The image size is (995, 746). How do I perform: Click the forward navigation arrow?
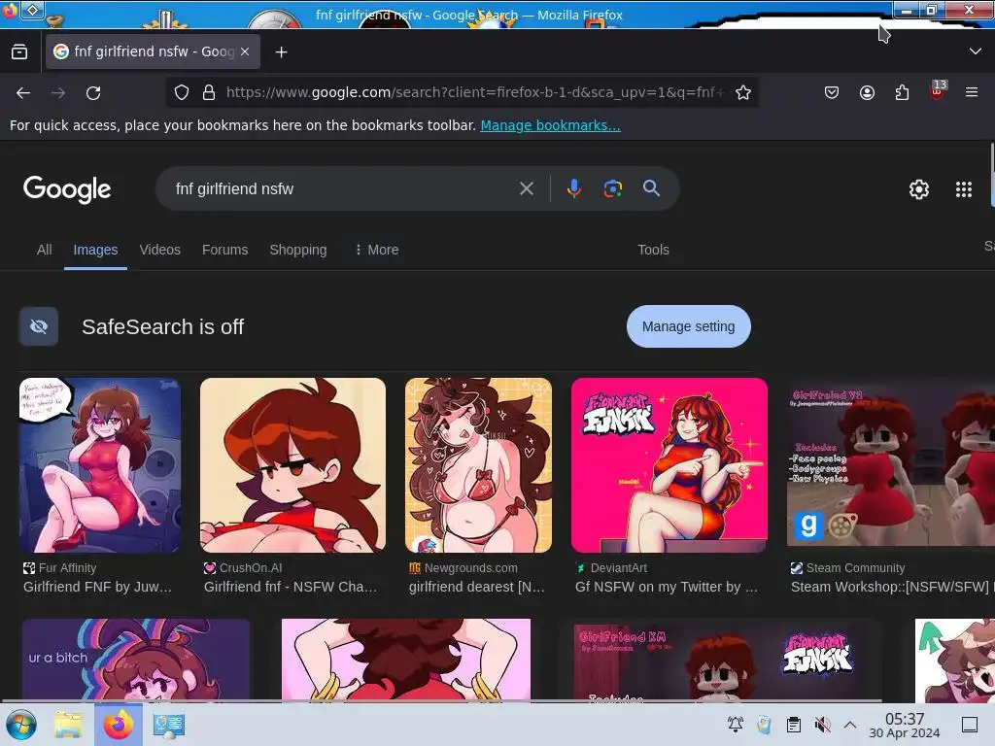pos(58,93)
